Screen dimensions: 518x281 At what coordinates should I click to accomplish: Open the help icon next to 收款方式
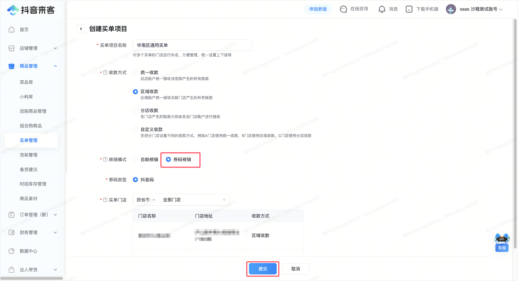click(105, 73)
